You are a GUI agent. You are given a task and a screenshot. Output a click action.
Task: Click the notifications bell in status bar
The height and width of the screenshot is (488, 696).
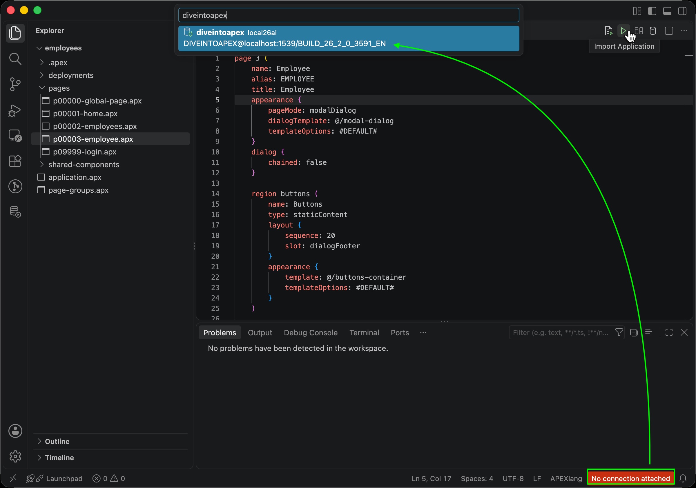point(683,479)
